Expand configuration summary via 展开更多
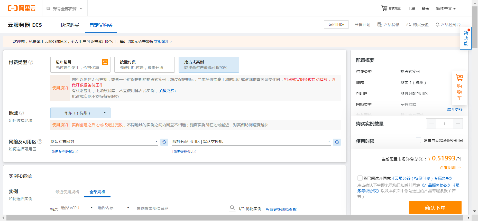 point(455,109)
